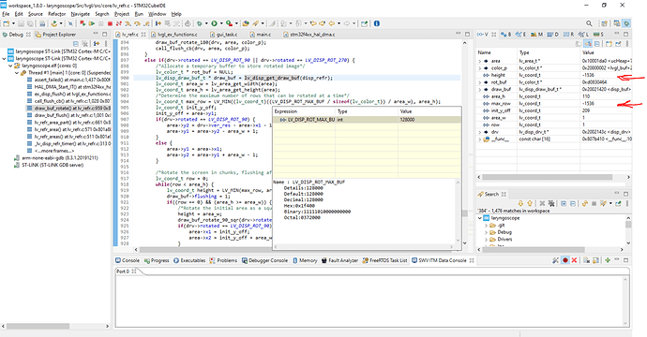Image resolution: width=647 pixels, height=337 pixels.
Task: Open the Run launch dropdown arrow
Action: click(221, 23)
